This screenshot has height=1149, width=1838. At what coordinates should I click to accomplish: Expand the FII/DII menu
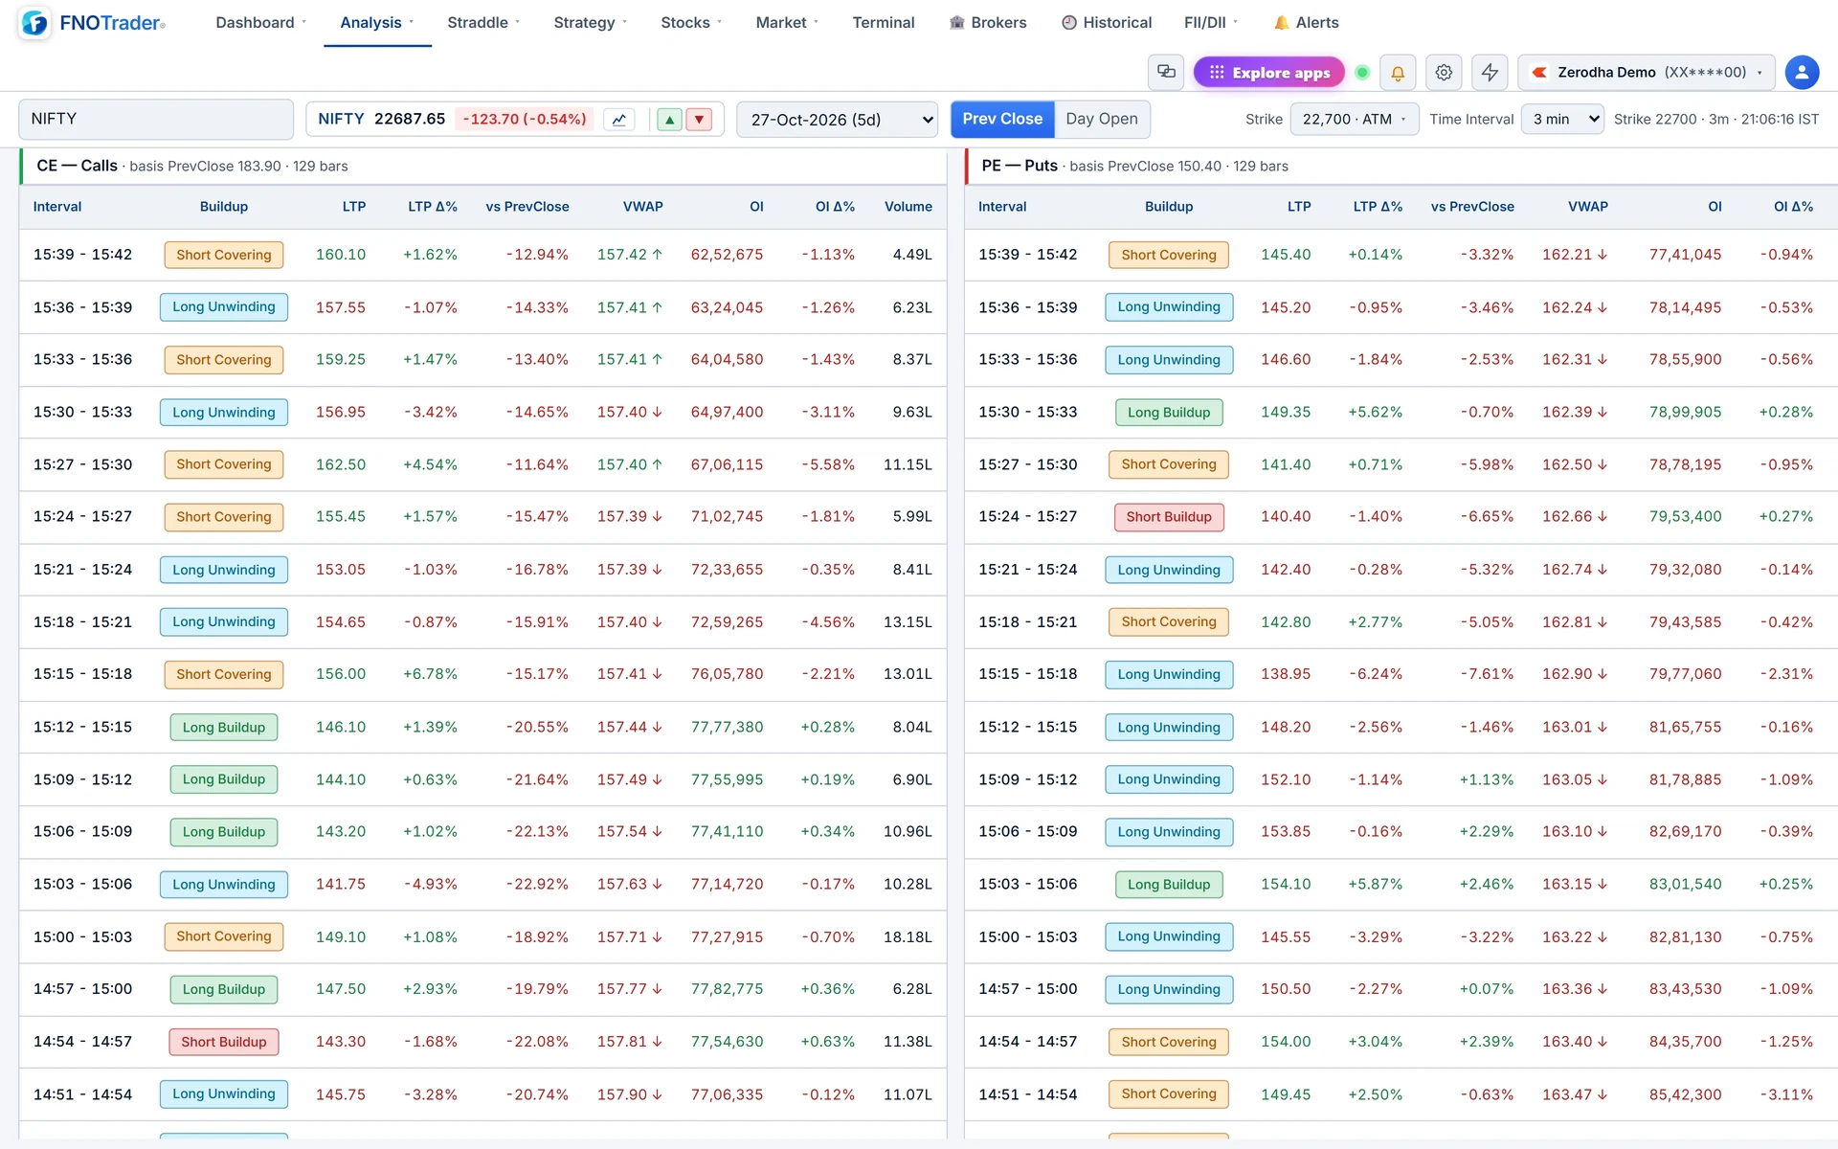click(1211, 22)
